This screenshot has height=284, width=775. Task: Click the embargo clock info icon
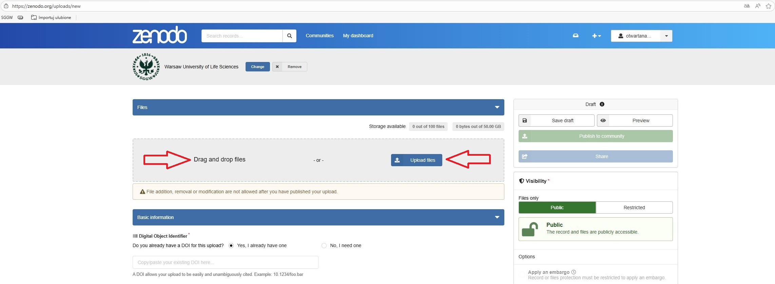(574, 272)
